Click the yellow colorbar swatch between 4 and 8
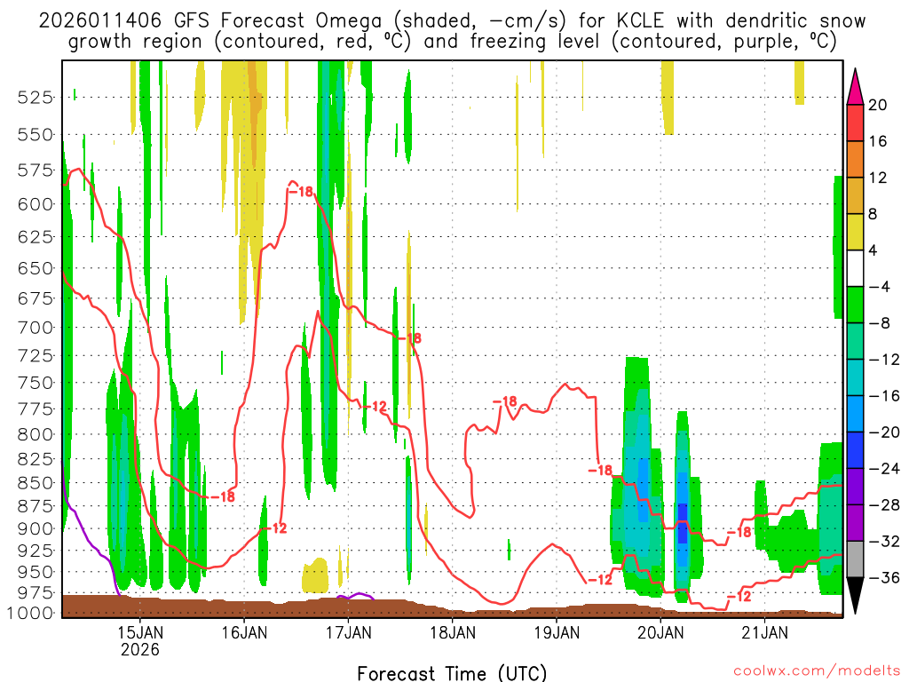This screenshot has width=909, height=682. point(855,232)
